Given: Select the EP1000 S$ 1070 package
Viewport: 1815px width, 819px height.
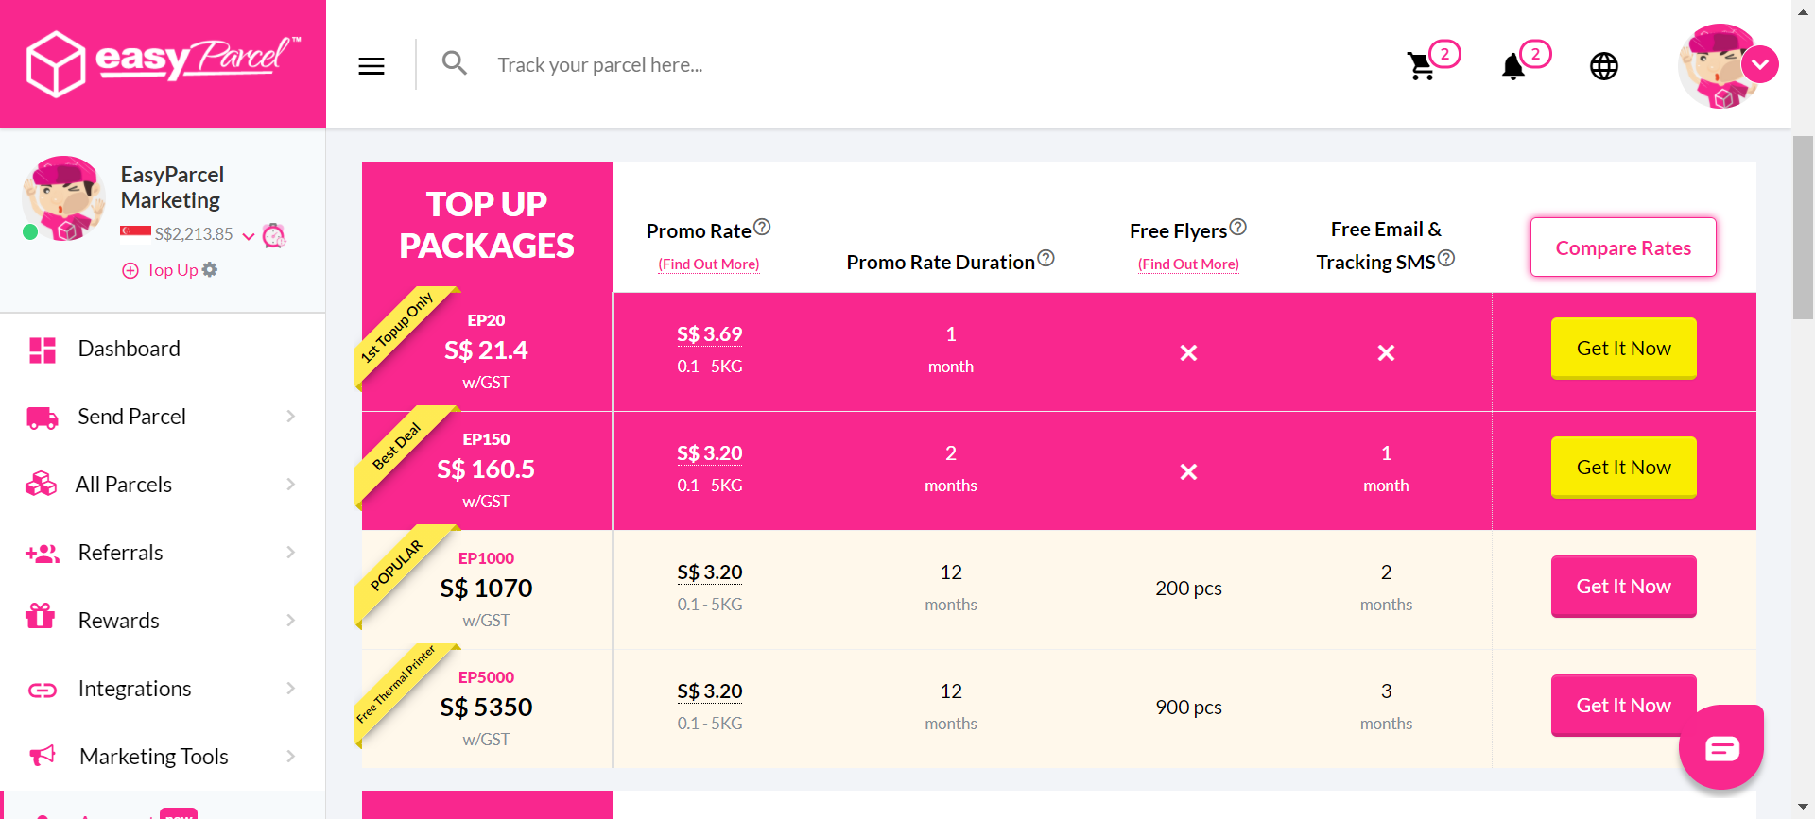Looking at the screenshot, I should 486,589.
